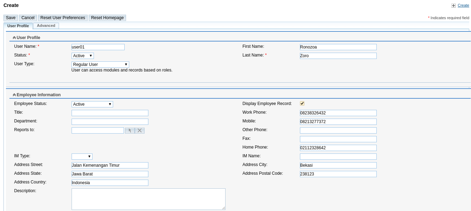Click the IM Name input field
The height and width of the screenshot is (211, 471).
pos(338,157)
